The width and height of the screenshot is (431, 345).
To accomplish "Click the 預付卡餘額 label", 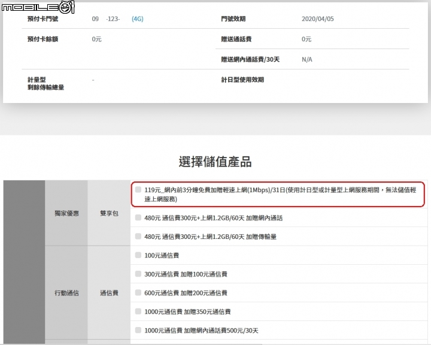I will [43, 39].
